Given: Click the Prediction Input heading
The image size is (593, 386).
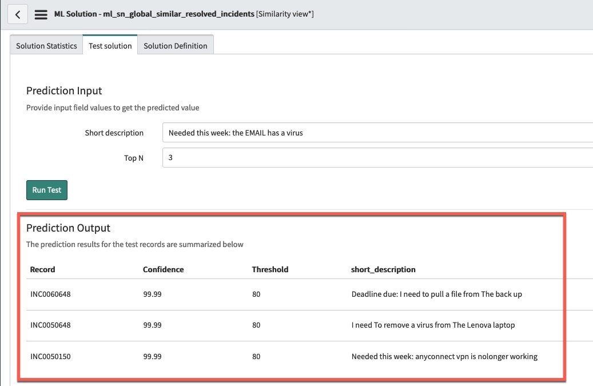Looking at the screenshot, I should click(64, 90).
